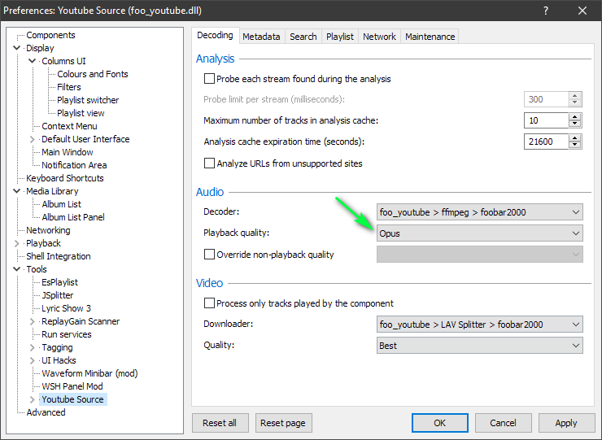The image size is (602, 440).
Task: Select Keyboard Shortcuts in the tree
Action: pyautogui.click(x=65, y=178)
